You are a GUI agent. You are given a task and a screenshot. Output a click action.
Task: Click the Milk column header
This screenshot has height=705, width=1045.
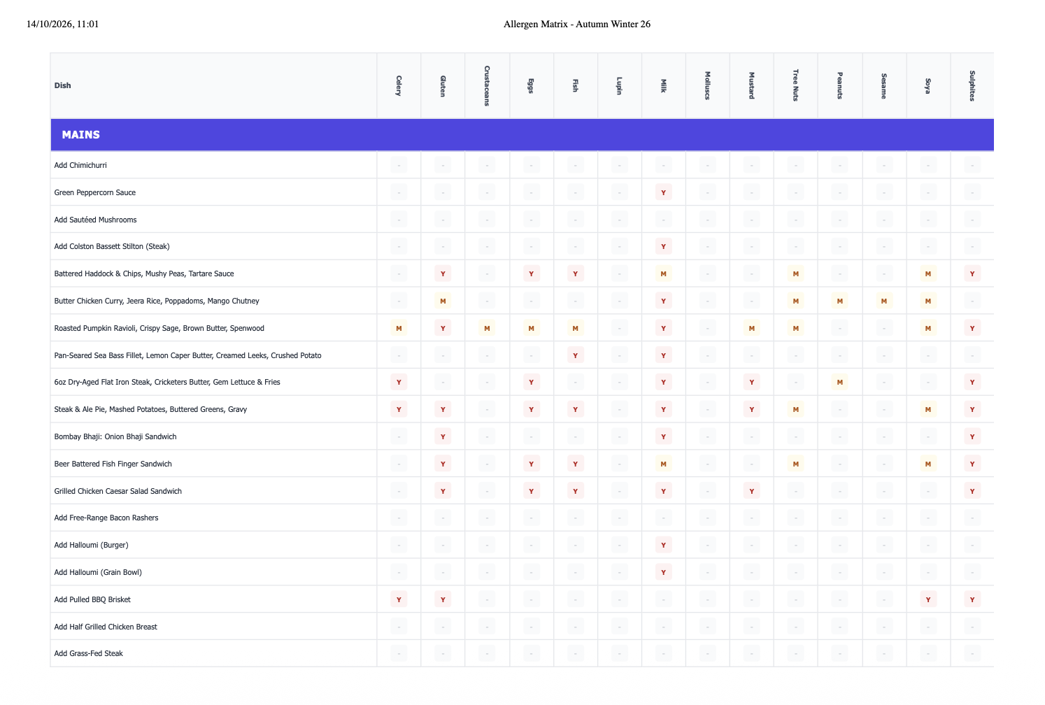(663, 85)
